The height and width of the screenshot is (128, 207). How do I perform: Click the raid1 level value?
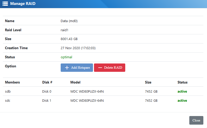tap(65, 30)
